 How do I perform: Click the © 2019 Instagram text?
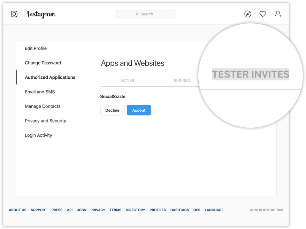[267, 210]
